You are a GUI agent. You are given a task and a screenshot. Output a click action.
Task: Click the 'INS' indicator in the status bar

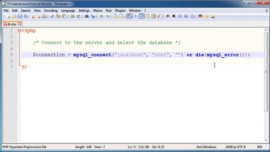(260, 147)
